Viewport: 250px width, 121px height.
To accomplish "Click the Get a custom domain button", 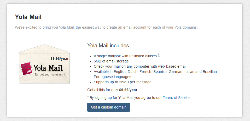I will tap(109, 107).
